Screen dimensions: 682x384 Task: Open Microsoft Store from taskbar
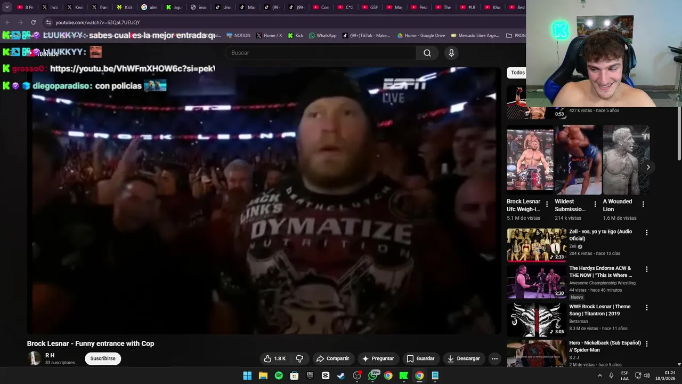[294, 375]
